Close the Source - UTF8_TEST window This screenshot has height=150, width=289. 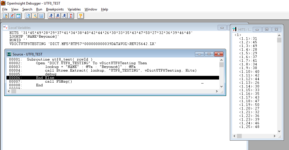pos(219,54)
